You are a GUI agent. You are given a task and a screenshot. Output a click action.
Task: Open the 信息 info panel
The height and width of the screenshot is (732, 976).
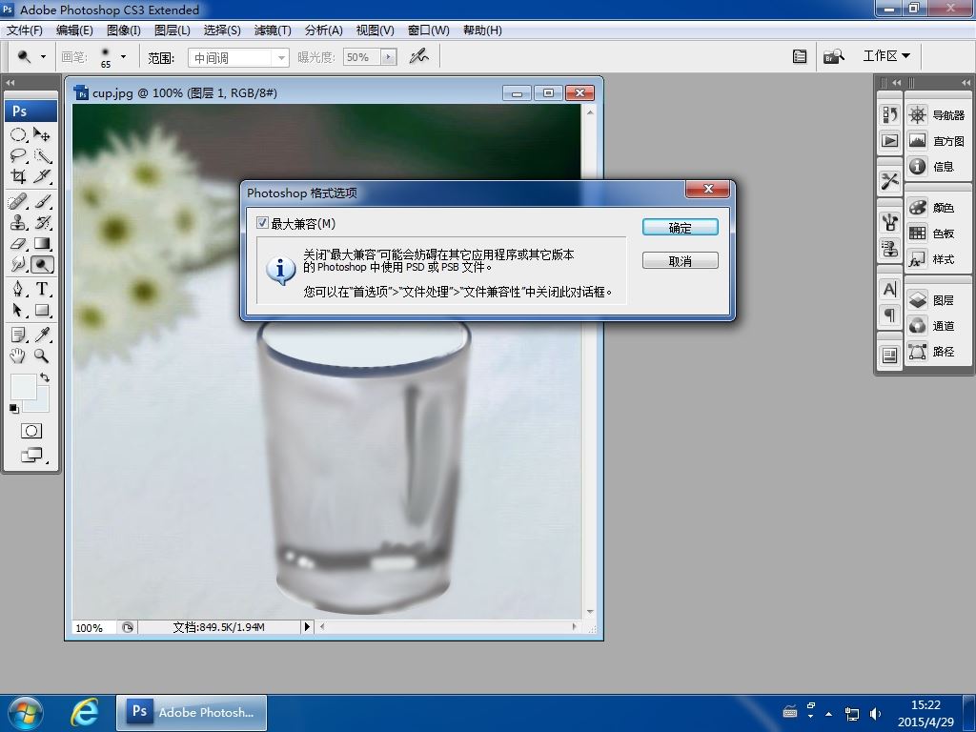point(937,166)
